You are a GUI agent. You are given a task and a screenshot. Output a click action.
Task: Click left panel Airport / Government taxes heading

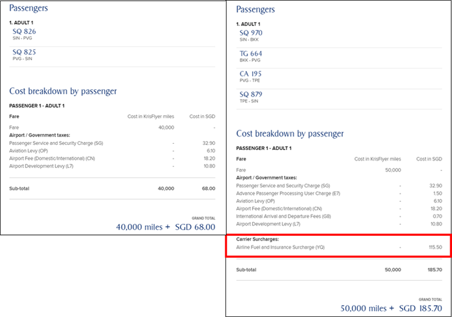pyautogui.click(x=40, y=135)
